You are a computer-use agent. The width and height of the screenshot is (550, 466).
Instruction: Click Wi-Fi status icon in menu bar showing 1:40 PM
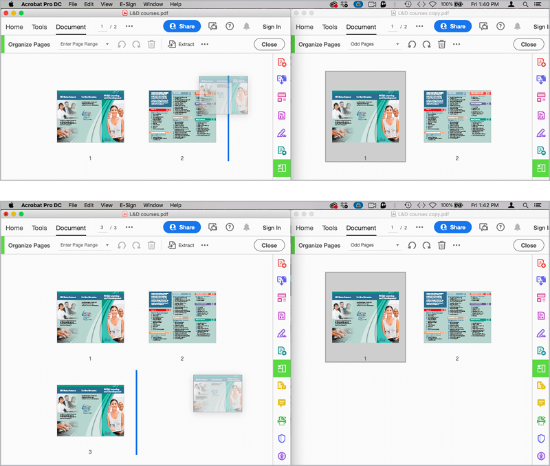point(433,4)
